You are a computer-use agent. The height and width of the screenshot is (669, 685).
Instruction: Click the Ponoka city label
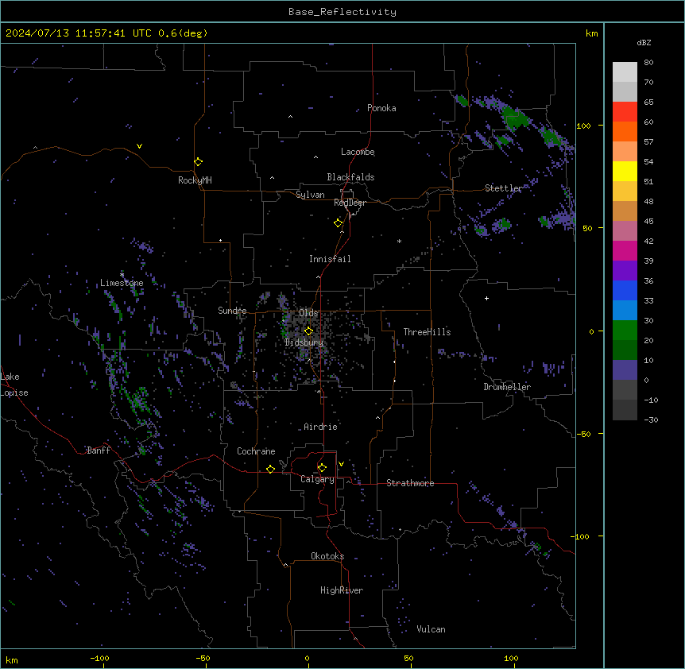pyautogui.click(x=381, y=108)
